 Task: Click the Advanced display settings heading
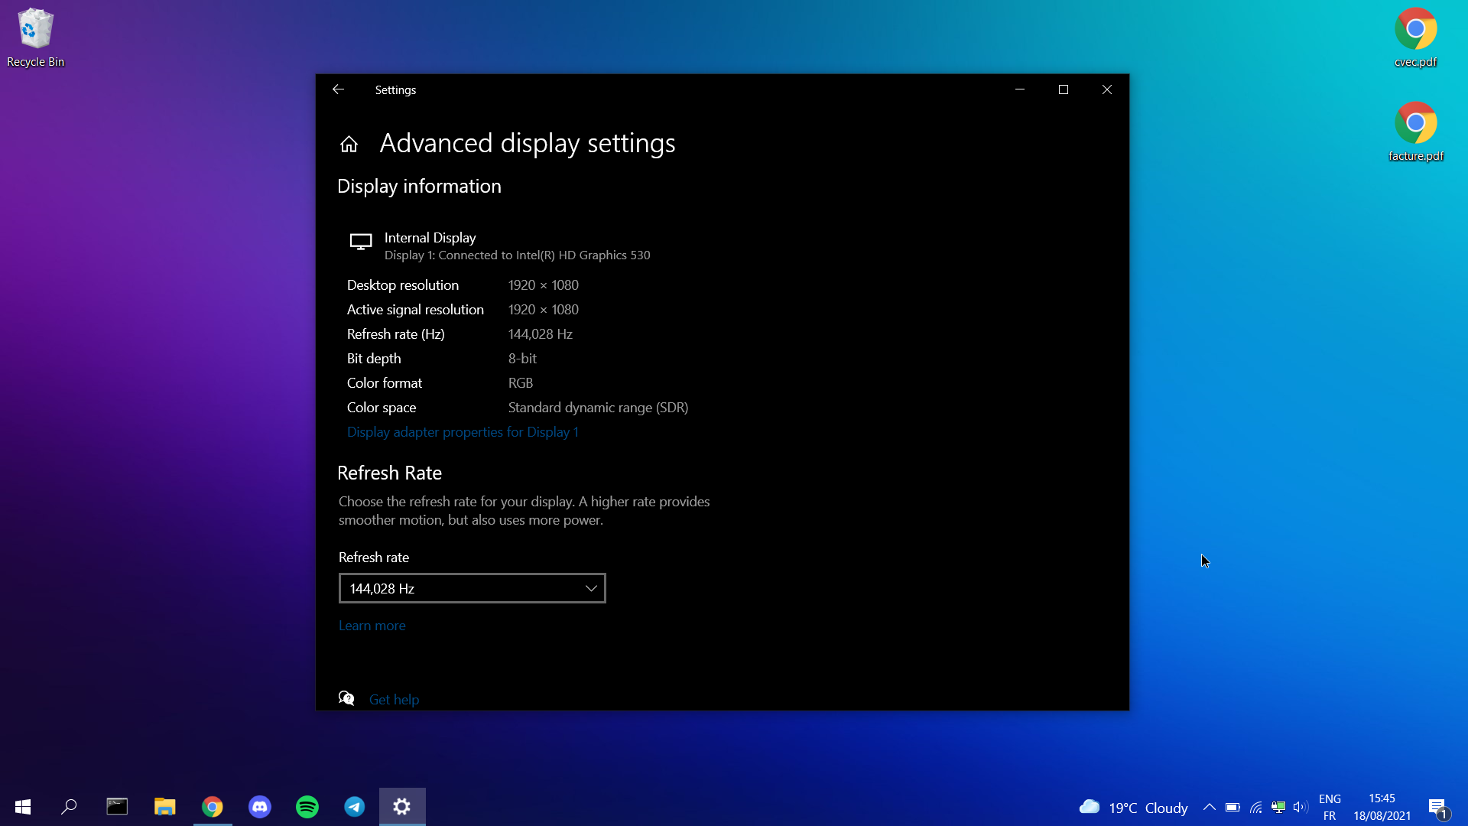[528, 144]
